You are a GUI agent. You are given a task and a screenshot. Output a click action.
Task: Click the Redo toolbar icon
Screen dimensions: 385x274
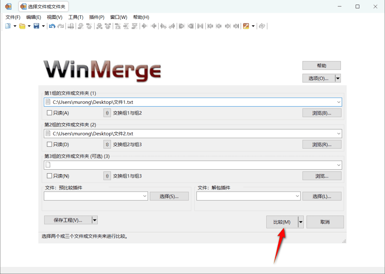click(x=61, y=26)
